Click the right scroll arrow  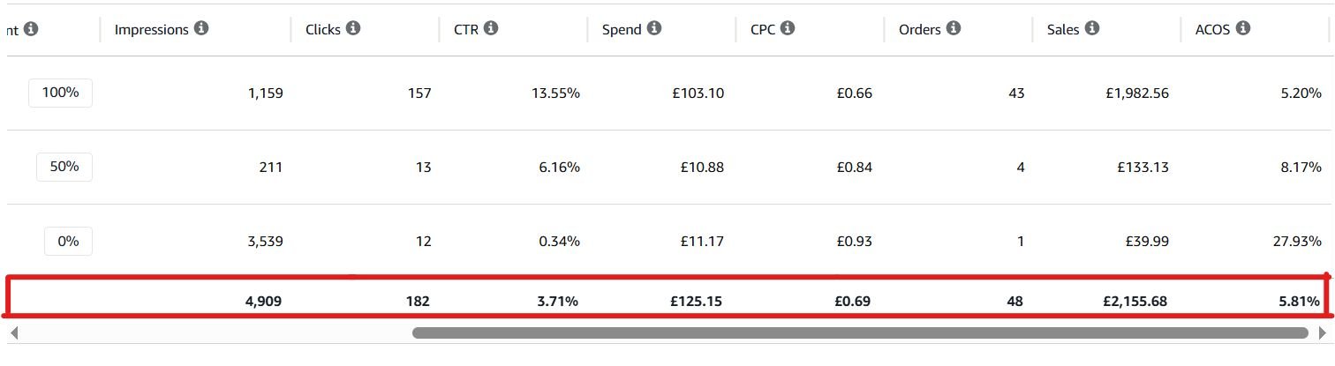(1322, 332)
